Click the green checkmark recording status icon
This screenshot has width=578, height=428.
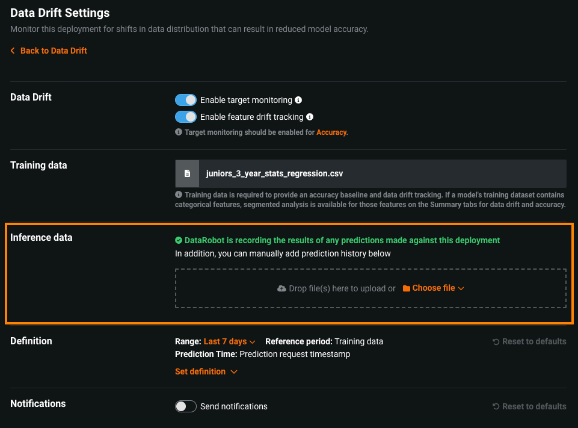(179, 240)
